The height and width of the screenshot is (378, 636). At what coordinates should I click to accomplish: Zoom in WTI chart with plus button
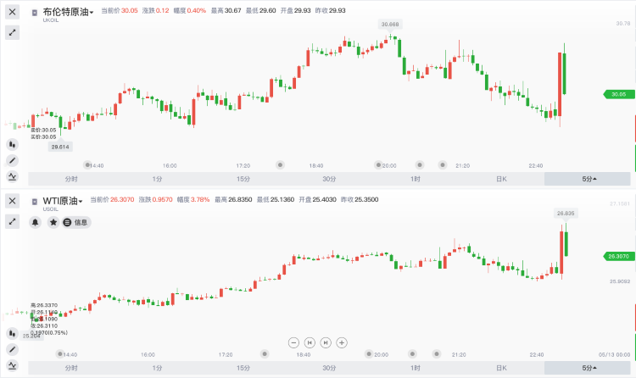coord(342,342)
